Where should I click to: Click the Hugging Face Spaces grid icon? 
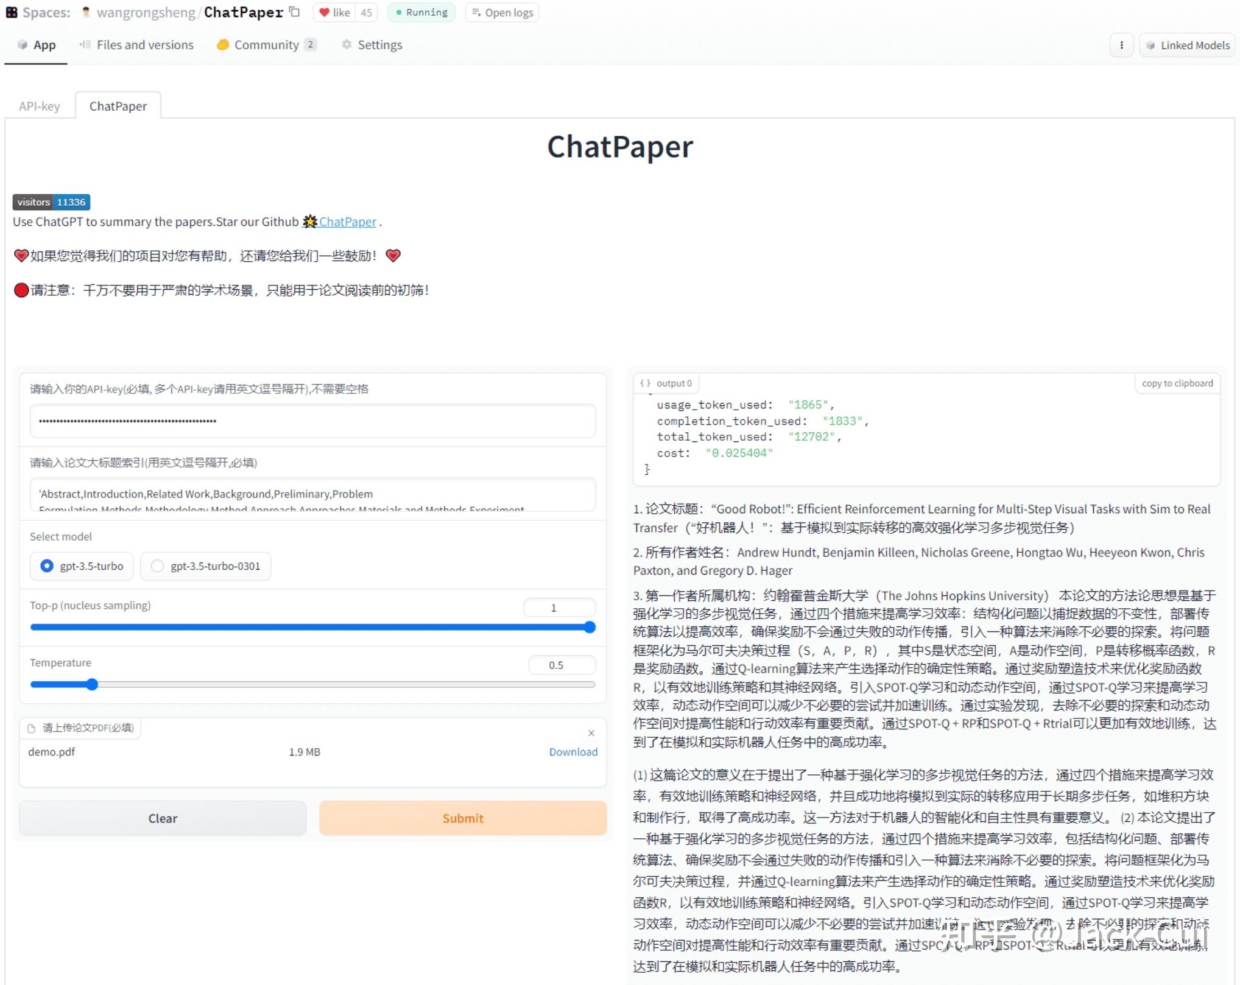[x=12, y=12]
